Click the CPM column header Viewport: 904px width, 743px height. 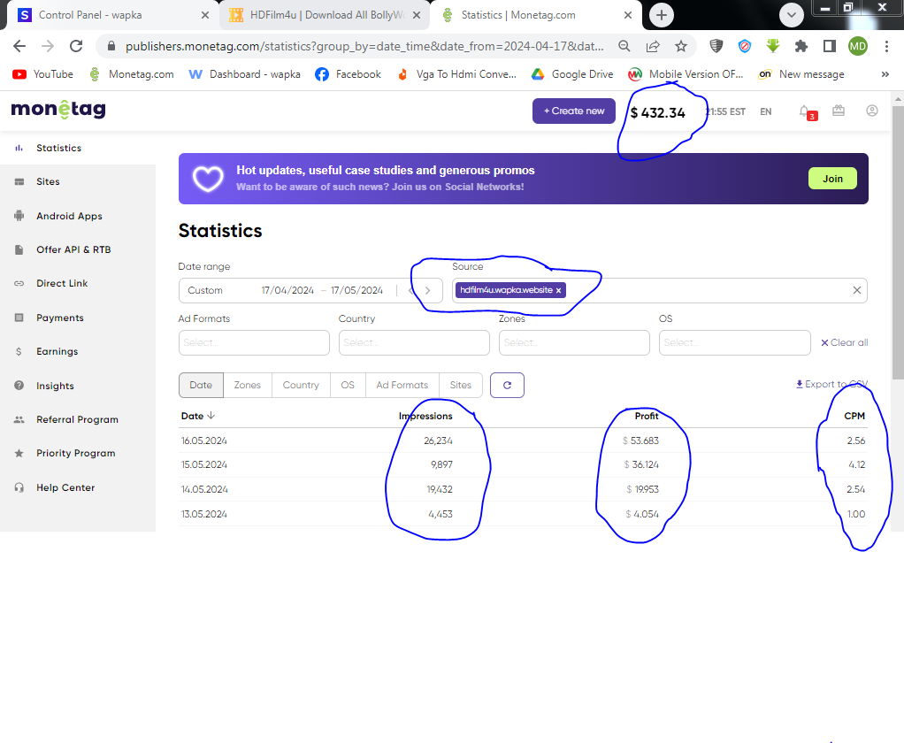854,417
